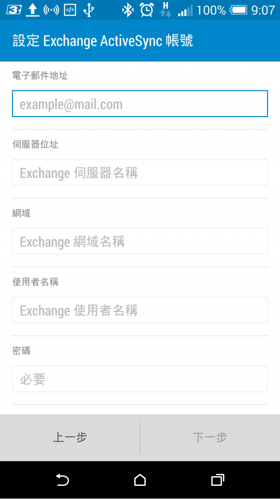Tap the USB debugging notification icon
Screen dimensions: 280x499
[70, 10]
